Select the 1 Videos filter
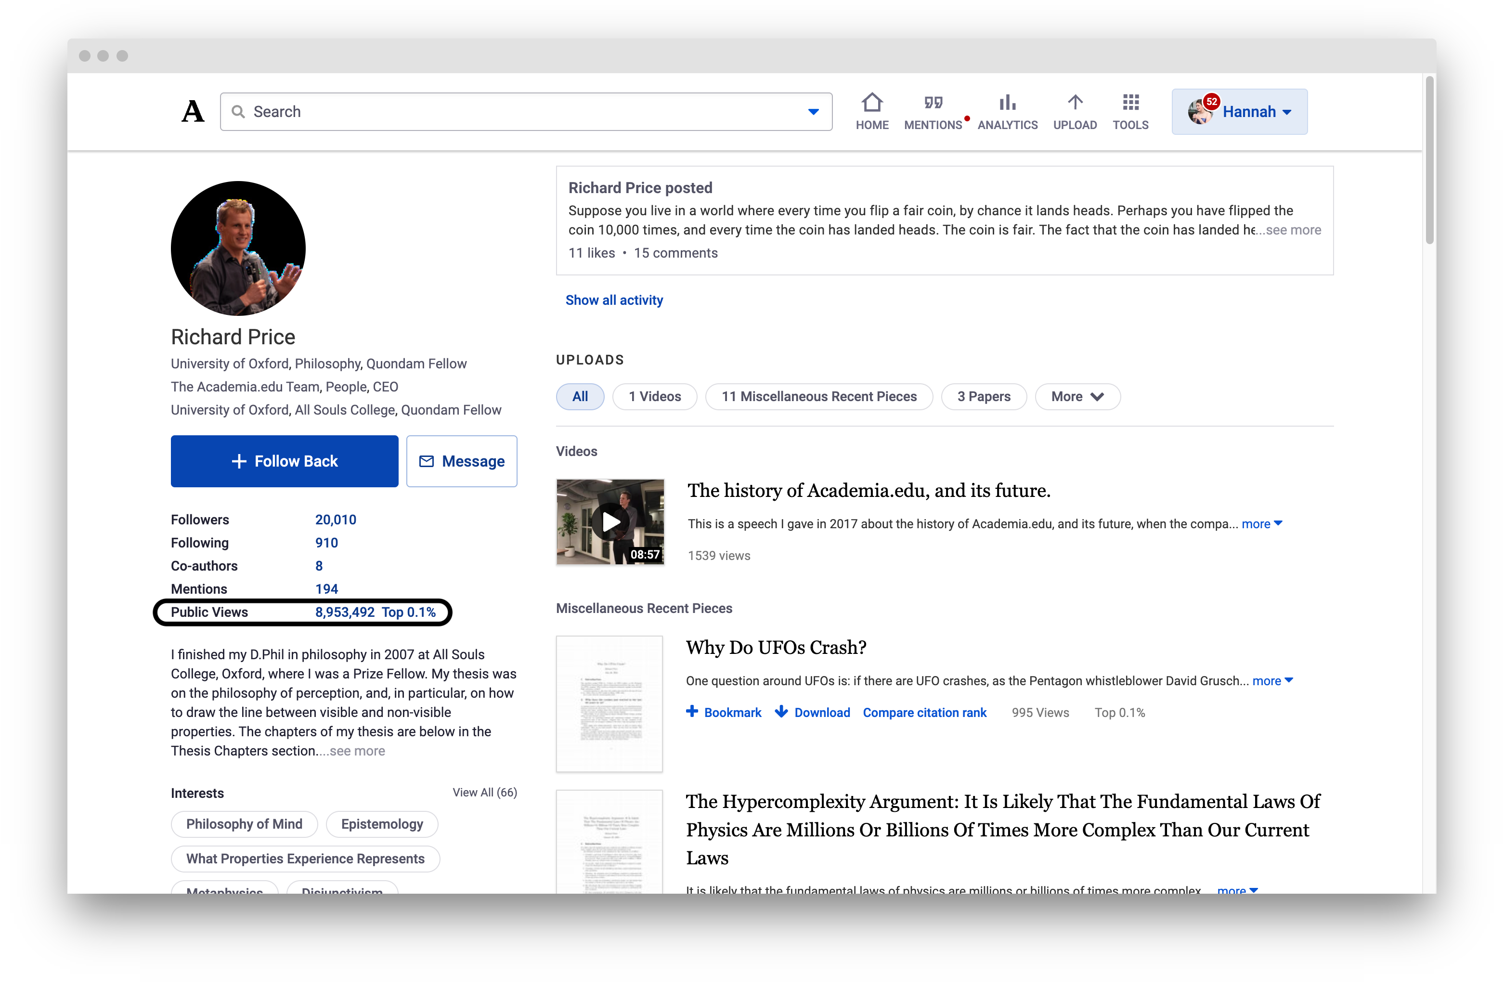Image resolution: width=1504 pixels, height=990 pixels. [655, 397]
